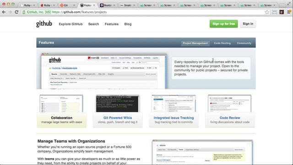Select the Collaboration feature card title
This screenshot has height=165, width=293.
(x=61, y=118)
